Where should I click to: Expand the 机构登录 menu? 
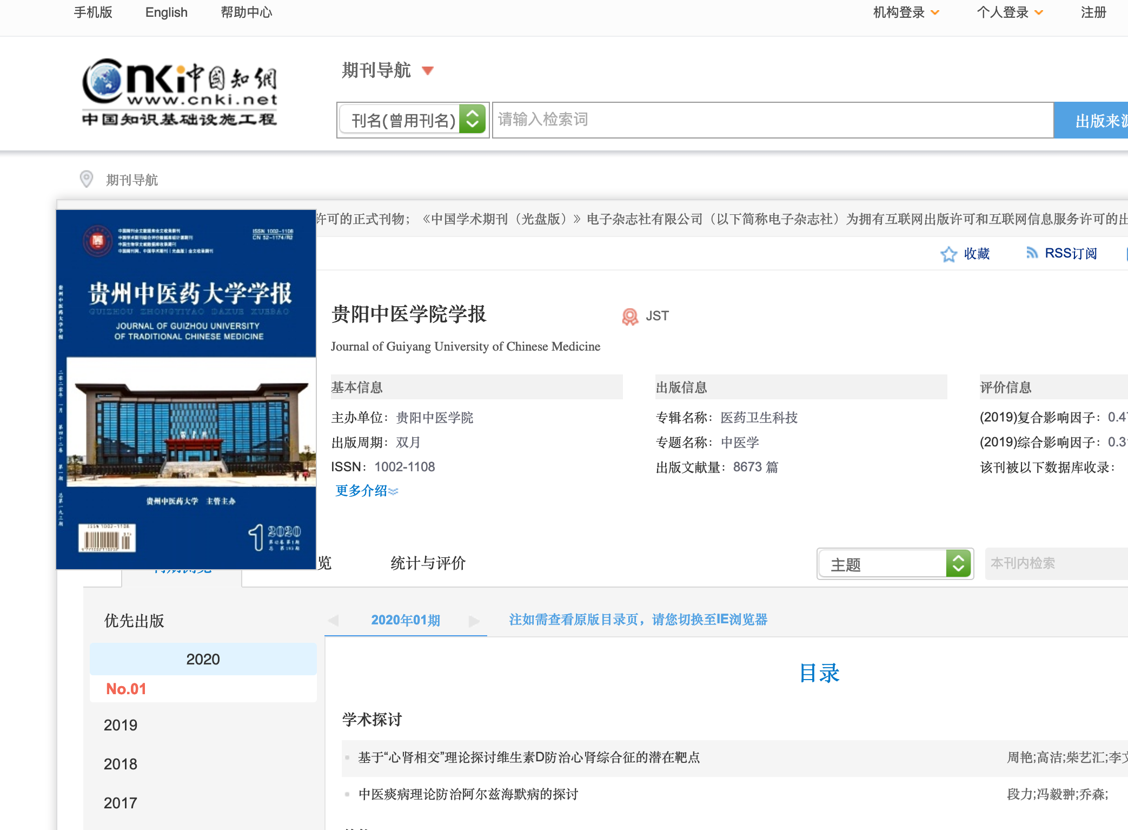coord(906,12)
